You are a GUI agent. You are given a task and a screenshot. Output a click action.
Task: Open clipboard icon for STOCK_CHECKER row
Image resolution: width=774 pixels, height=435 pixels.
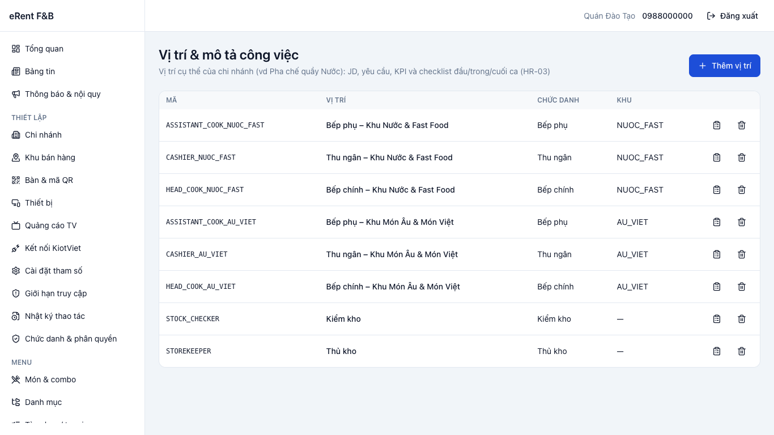click(717, 319)
